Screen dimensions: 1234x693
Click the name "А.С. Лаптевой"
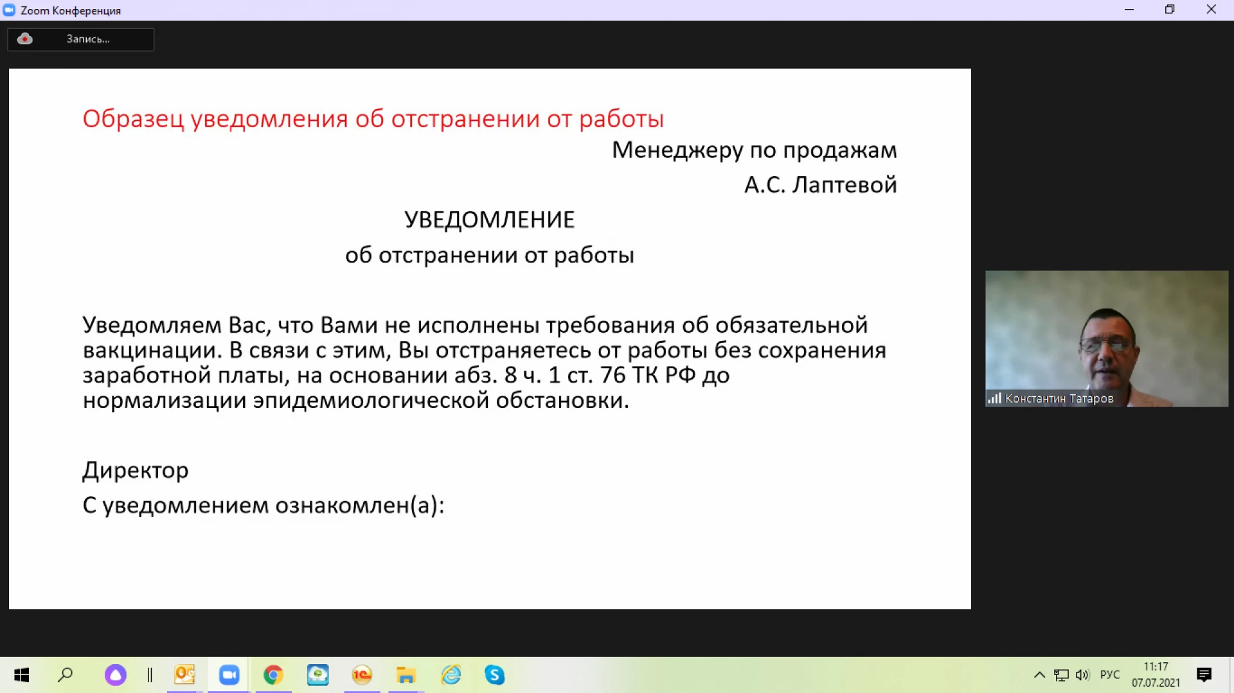pos(820,185)
